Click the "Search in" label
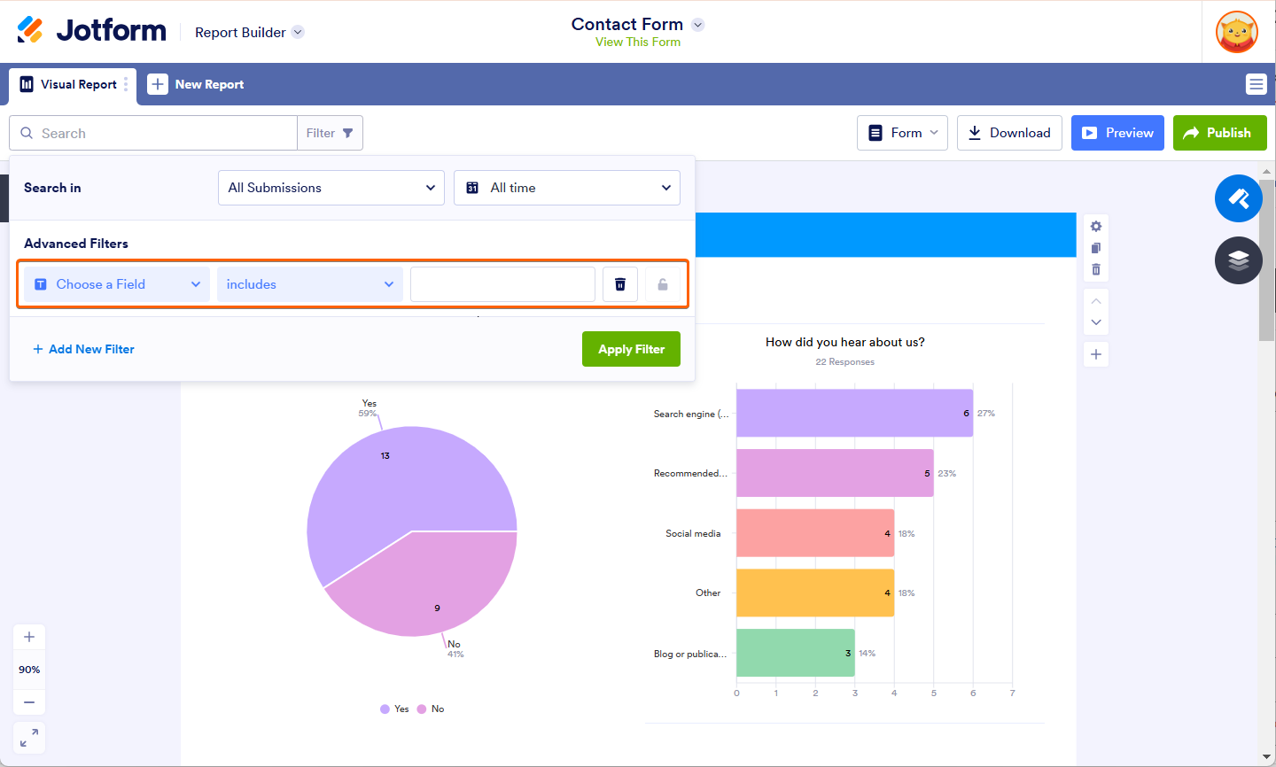 (52, 188)
